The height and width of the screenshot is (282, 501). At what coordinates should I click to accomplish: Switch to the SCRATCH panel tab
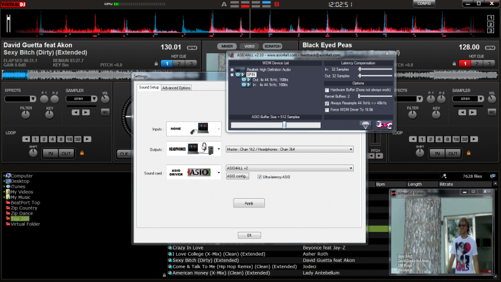(272, 46)
